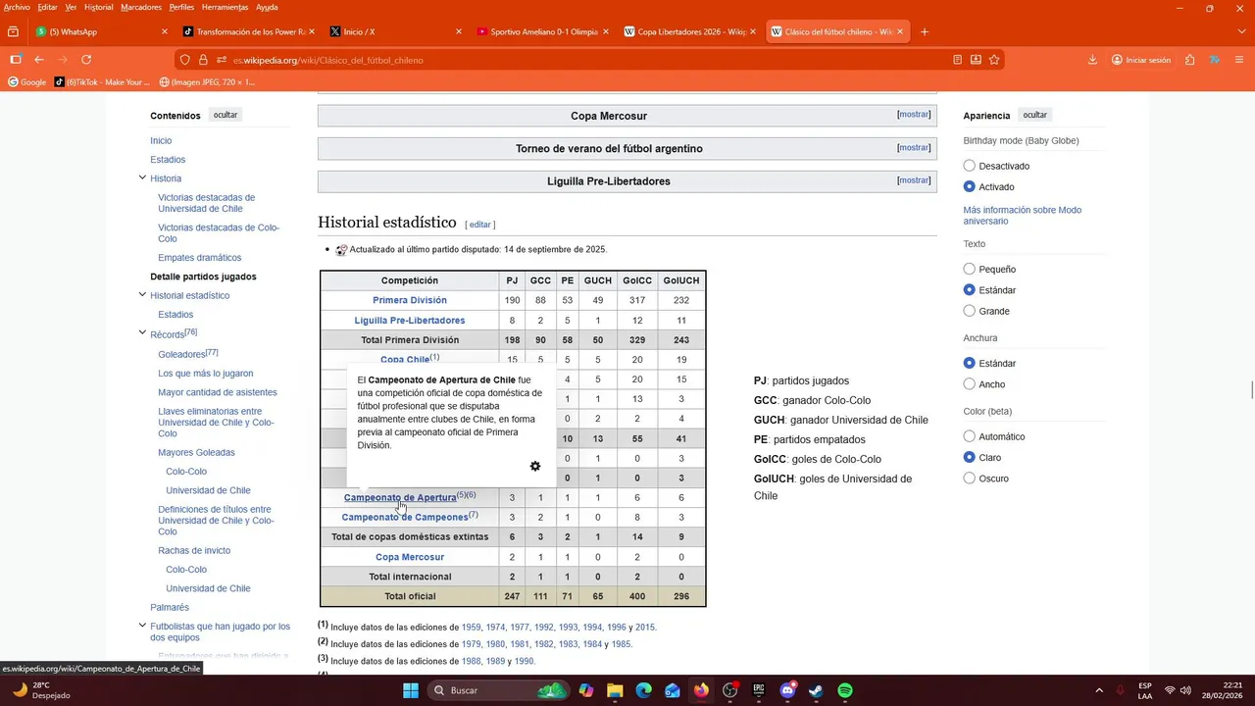This screenshot has height=706, width=1255.
Task: Show hidden system tray icons chevron
Action: pos(1099,690)
